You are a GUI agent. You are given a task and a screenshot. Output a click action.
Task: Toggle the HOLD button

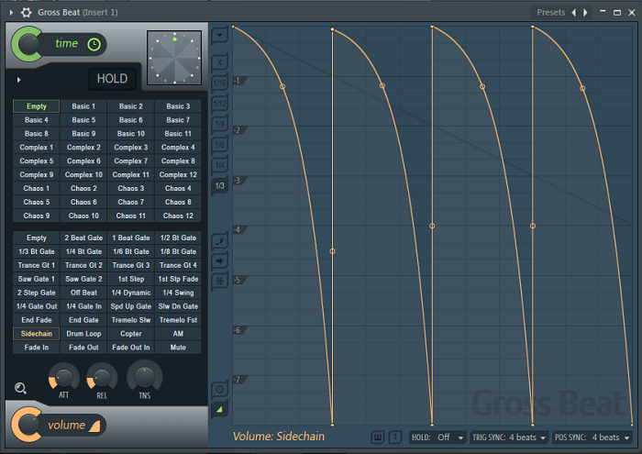click(x=112, y=78)
